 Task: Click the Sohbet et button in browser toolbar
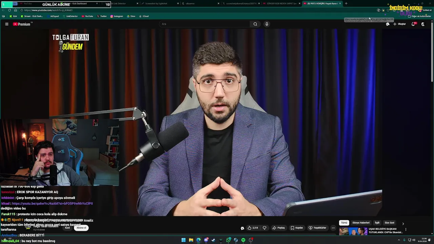tap(425, 10)
